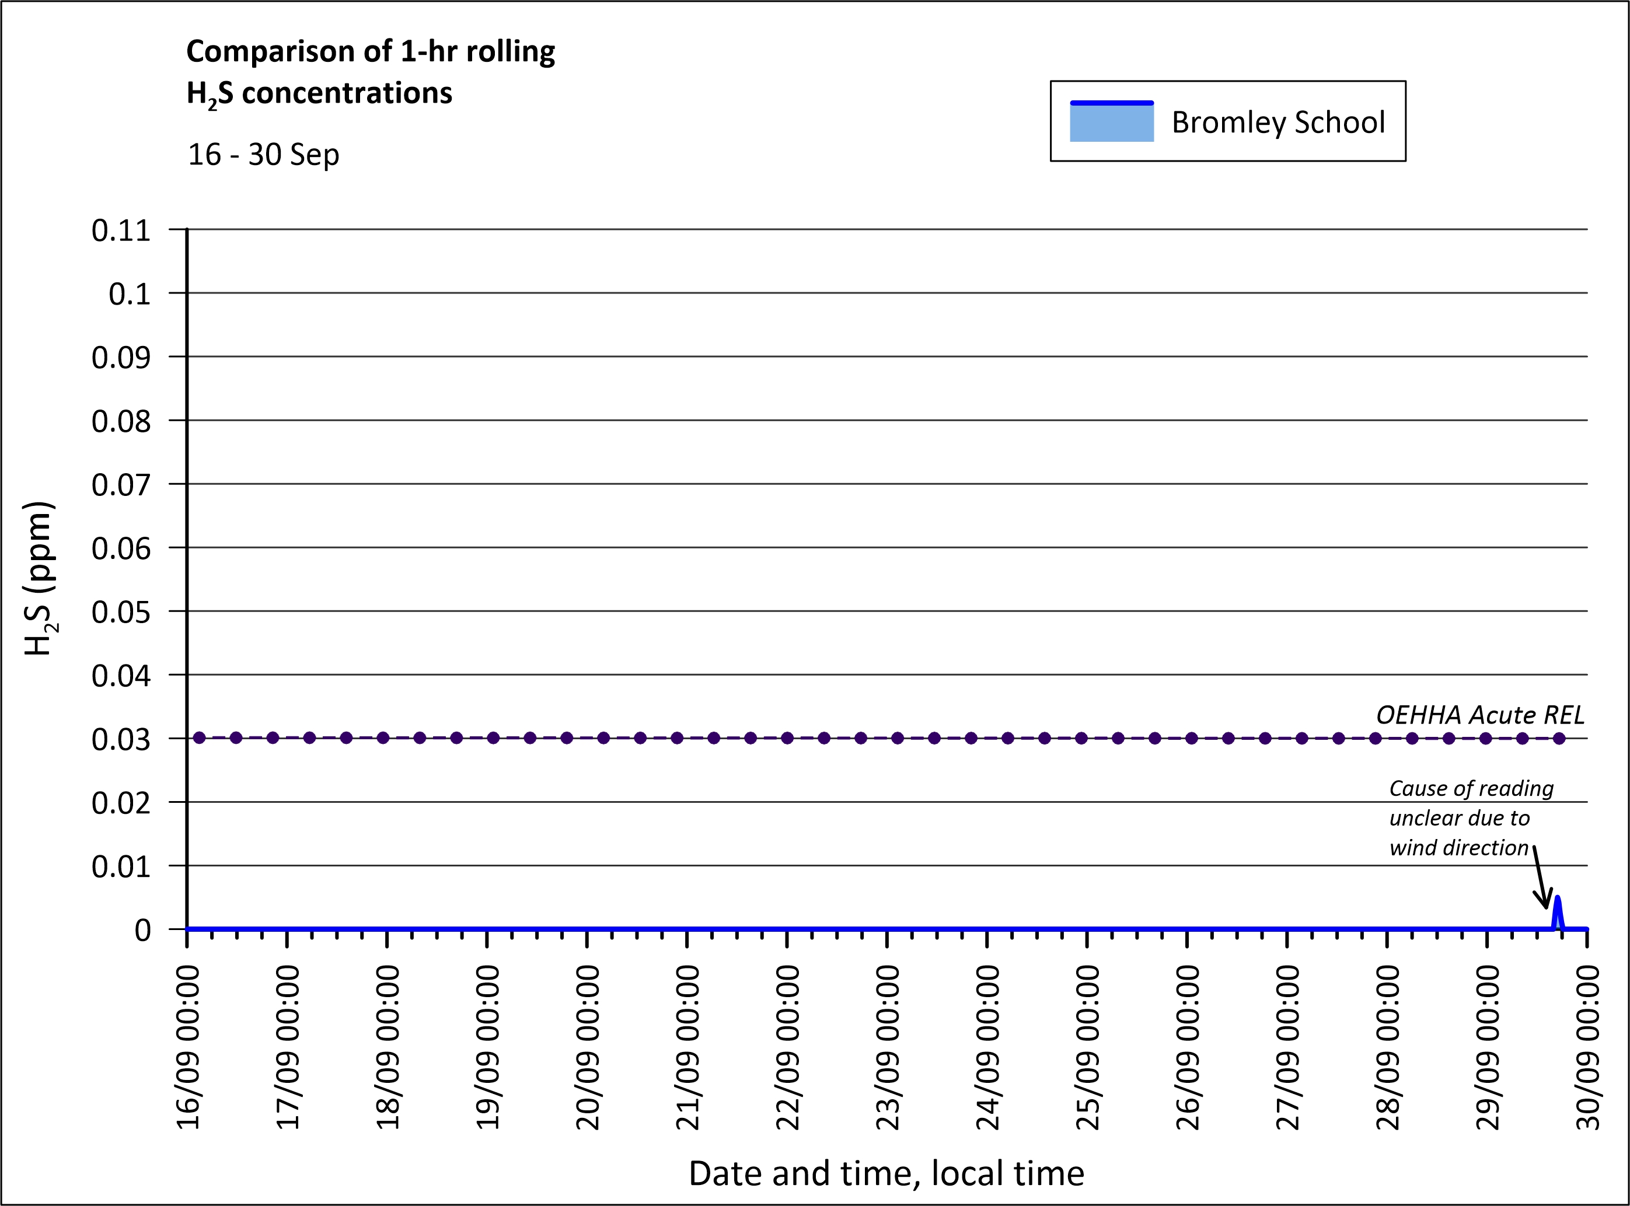Click the '20/09 00:00' x-axis label
The image size is (1630, 1206).
587,1047
